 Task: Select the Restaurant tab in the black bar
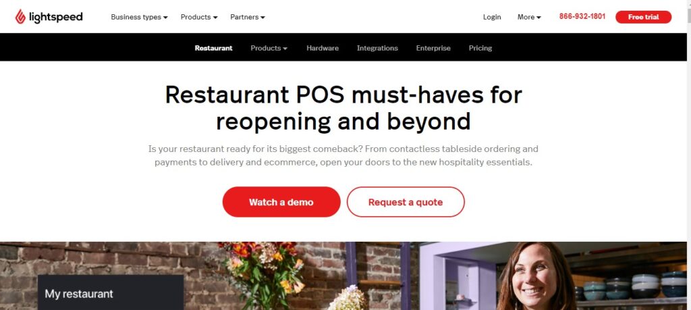pos(214,48)
